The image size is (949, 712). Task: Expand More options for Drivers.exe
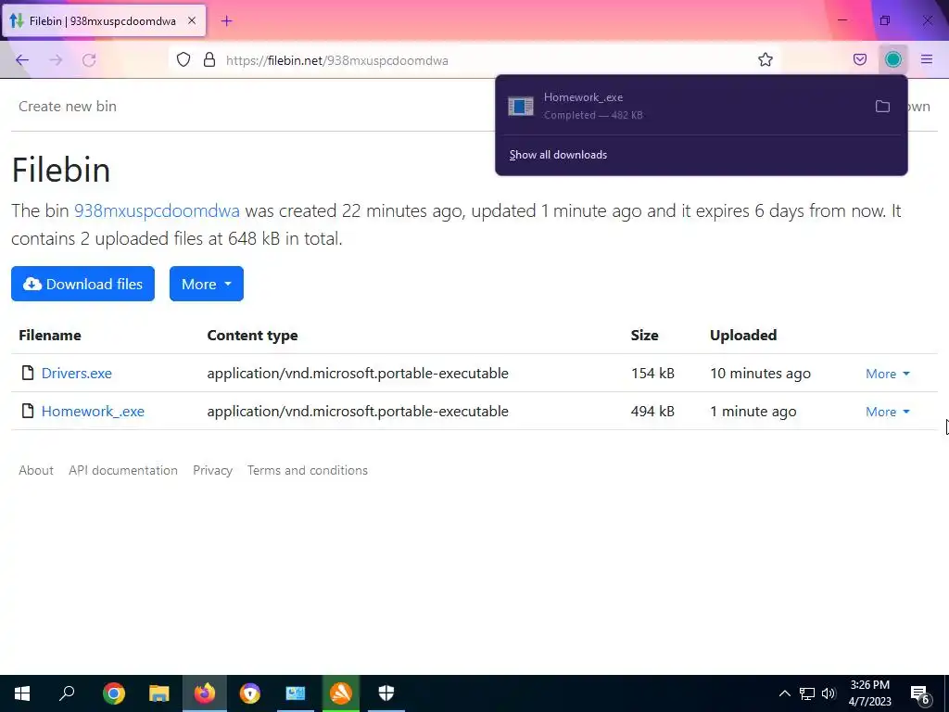887,374
